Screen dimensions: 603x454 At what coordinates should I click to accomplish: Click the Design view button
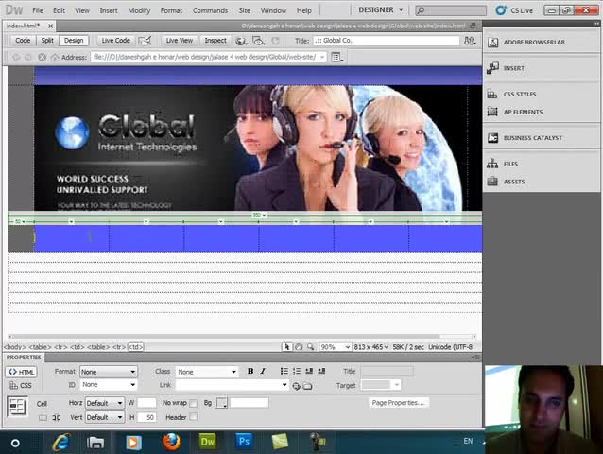(74, 41)
